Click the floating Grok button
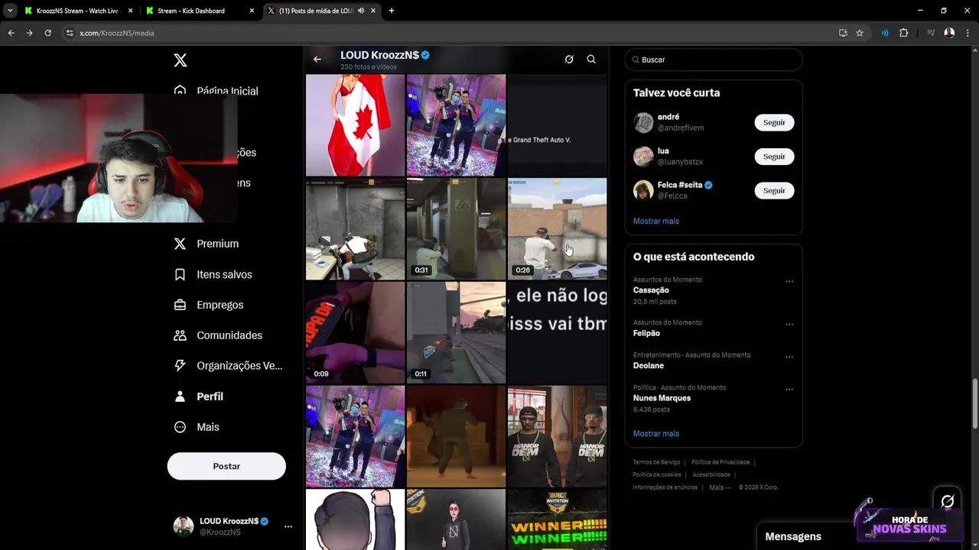The height and width of the screenshot is (550, 979). point(947,501)
